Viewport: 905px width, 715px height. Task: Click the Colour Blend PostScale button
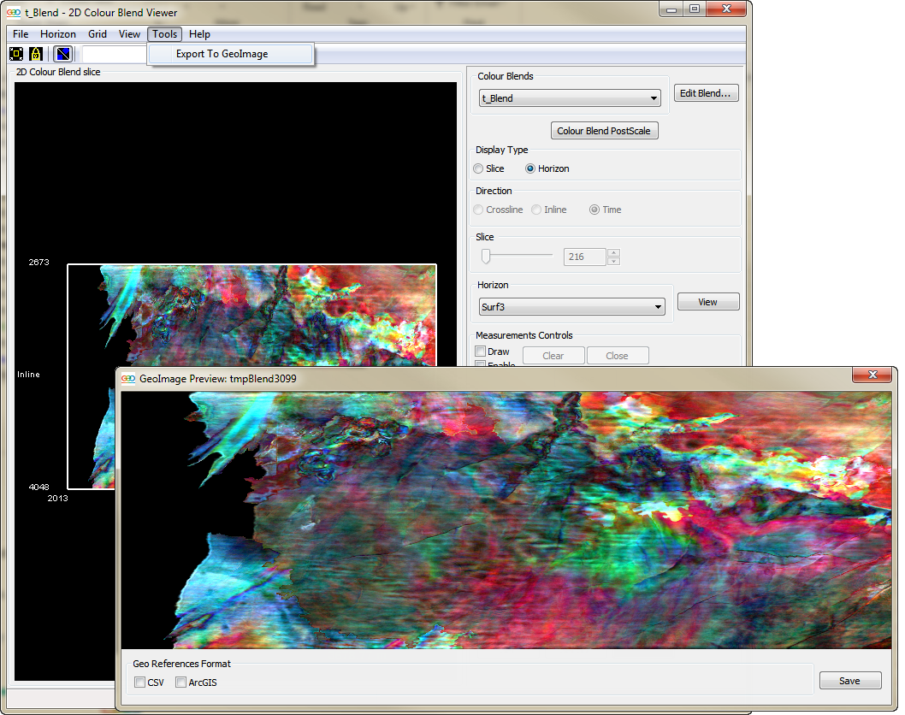coord(604,131)
